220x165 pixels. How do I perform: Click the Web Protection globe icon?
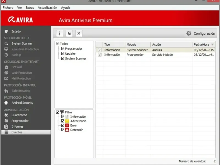6,73
